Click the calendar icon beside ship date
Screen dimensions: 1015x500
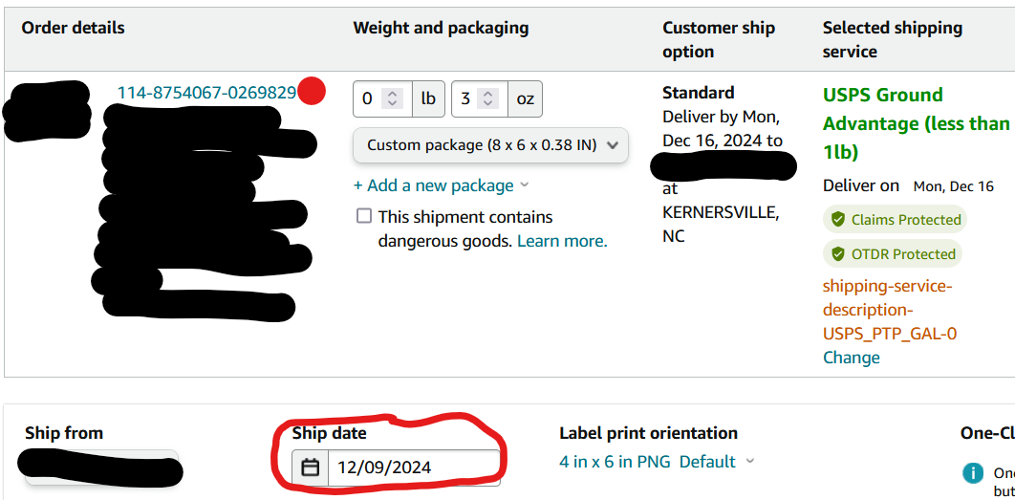311,467
